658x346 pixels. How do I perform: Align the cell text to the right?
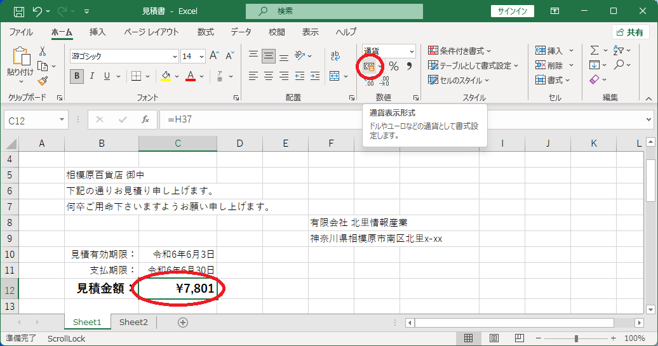[284, 76]
